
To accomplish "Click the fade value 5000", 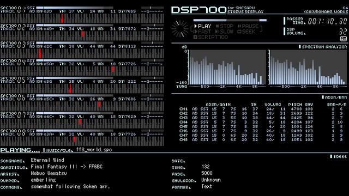I will pyautogui.click(x=207, y=173).
